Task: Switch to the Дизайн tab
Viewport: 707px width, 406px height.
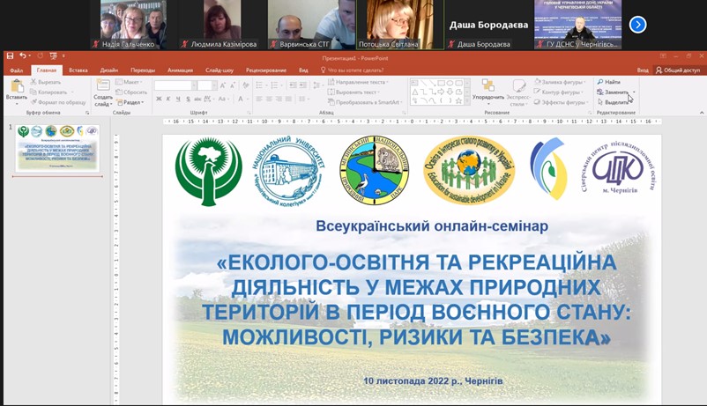Action: coord(108,70)
